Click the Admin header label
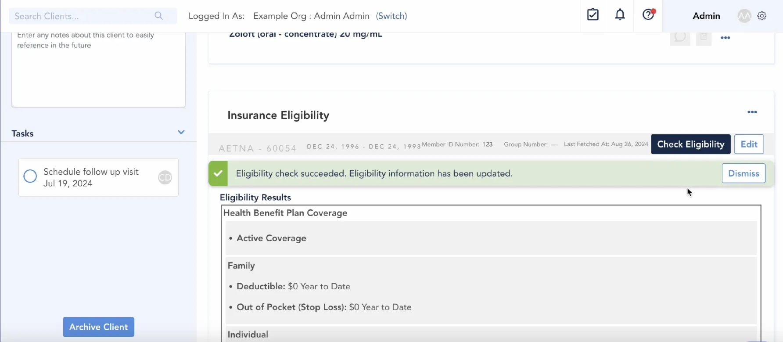This screenshot has width=783, height=342. click(x=706, y=16)
